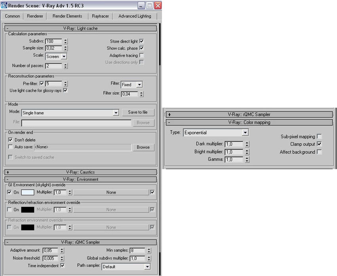This screenshot has height=276, width=337.
Task: Expand the V-Ray Caustics rollout
Action: point(81,172)
